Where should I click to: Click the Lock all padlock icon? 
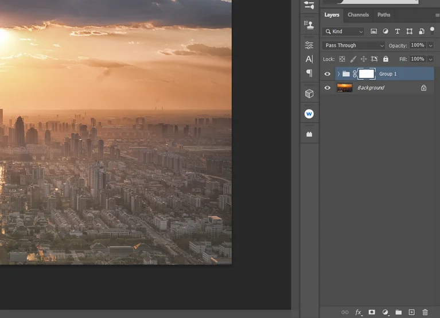[386, 59]
